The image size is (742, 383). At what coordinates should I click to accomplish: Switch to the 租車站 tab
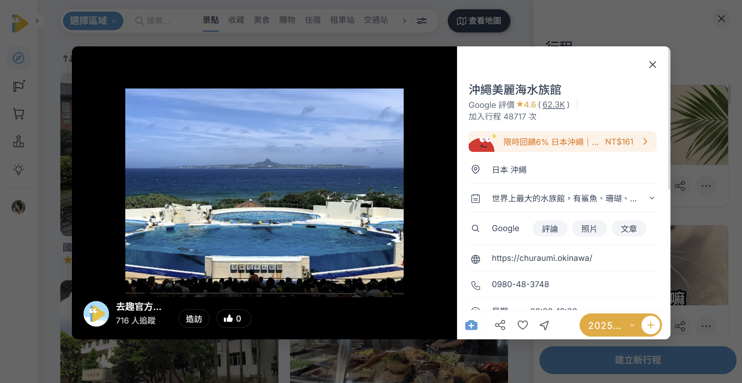[342, 20]
